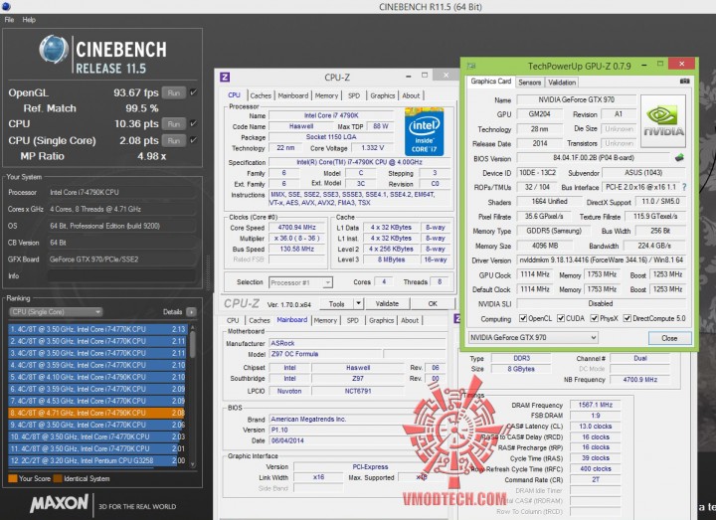Open the Help menu in Cinebench
Image resolution: width=716 pixels, height=520 pixels.
point(29,20)
